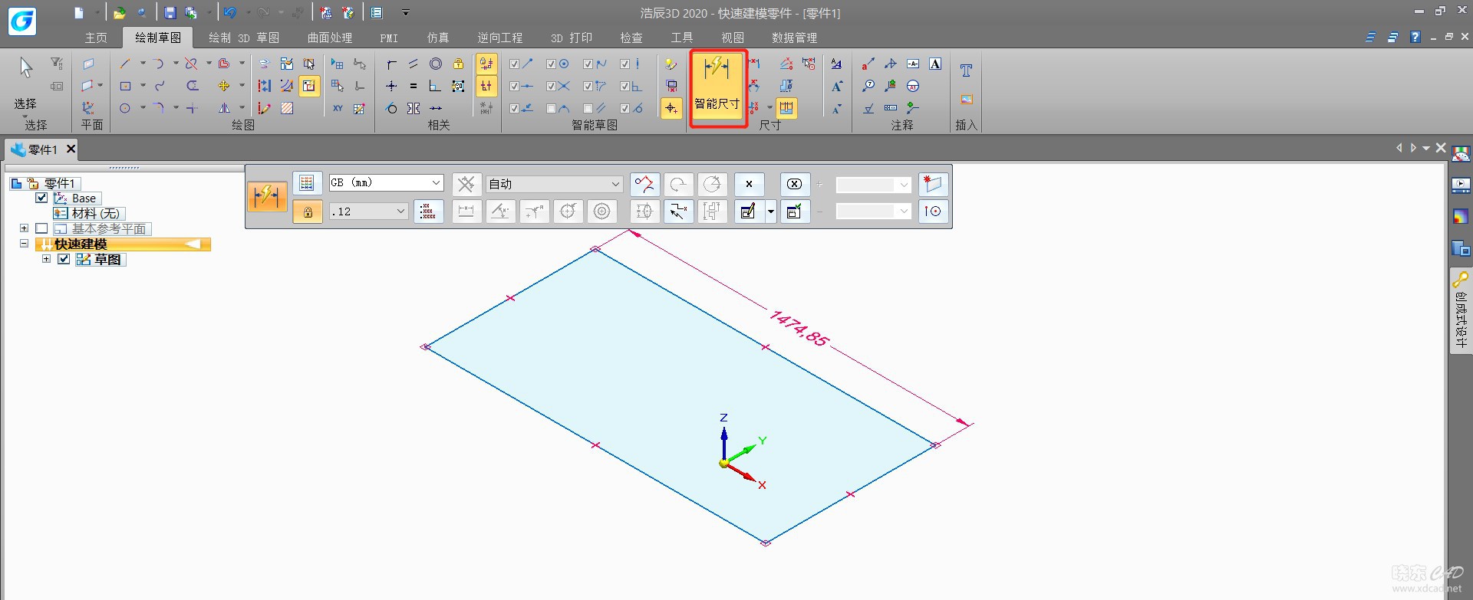1473x600 pixels.
Task: Open the .12 precision dropdown
Action: 400,211
